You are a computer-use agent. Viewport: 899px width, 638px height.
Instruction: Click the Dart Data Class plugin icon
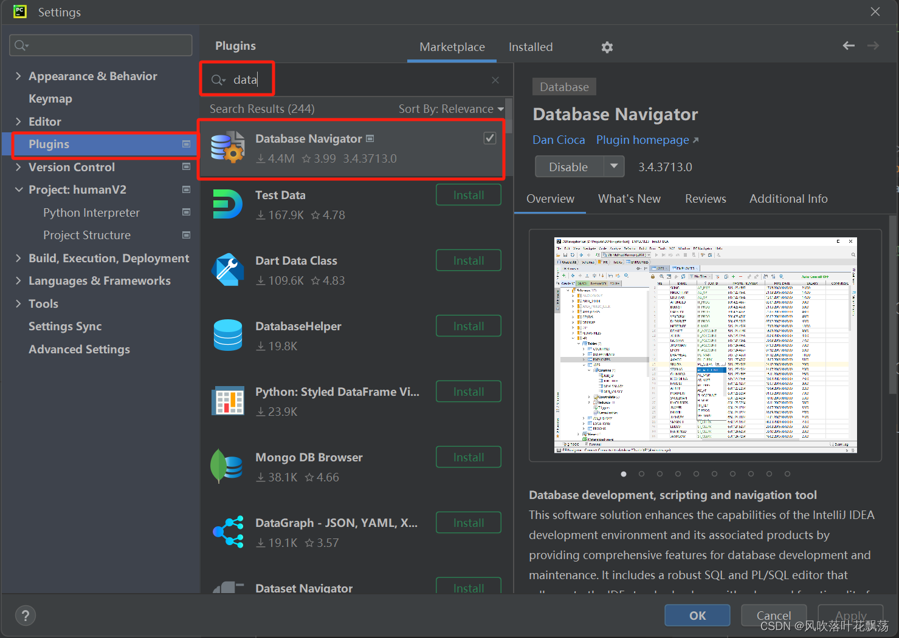coord(228,270)
